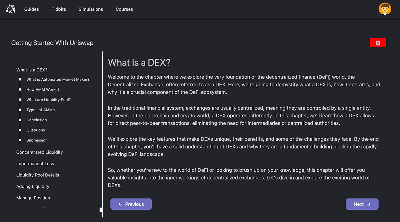Expand the Concentrated Liquidity chapter
The width and height of the screenshot is (400, 222).
point(40,152)
